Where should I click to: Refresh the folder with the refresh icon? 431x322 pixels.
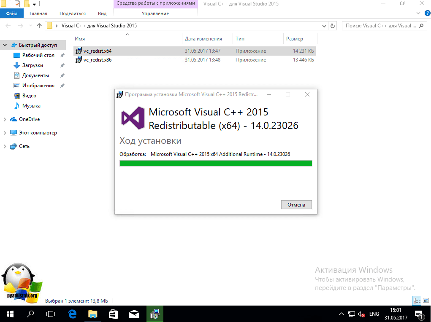click(x=333, y=26)
